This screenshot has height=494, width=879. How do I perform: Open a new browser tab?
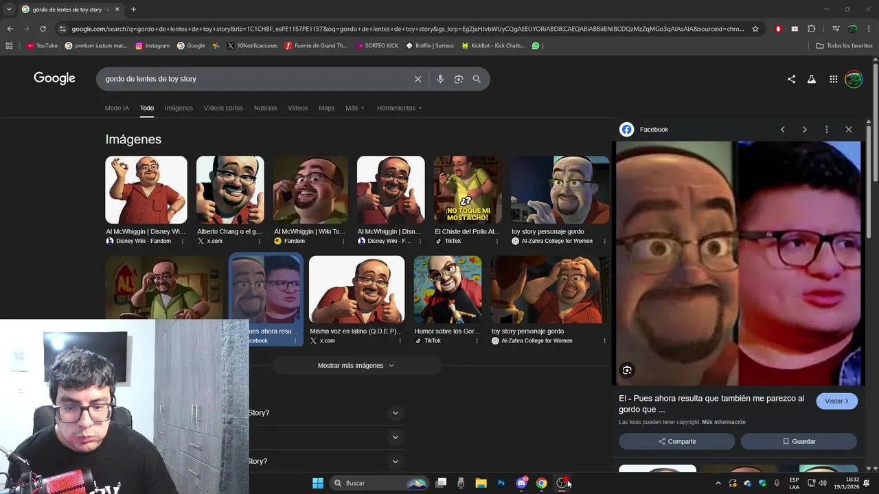click(133, 10)
